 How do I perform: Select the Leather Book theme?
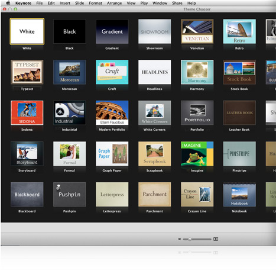(x=239, y=113)
